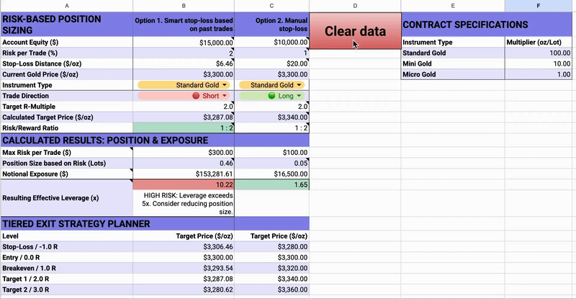This screenshot has height=299, width=576.
Task: Open the Long trade direction dropdown
Action: click(x=271, y=96)
